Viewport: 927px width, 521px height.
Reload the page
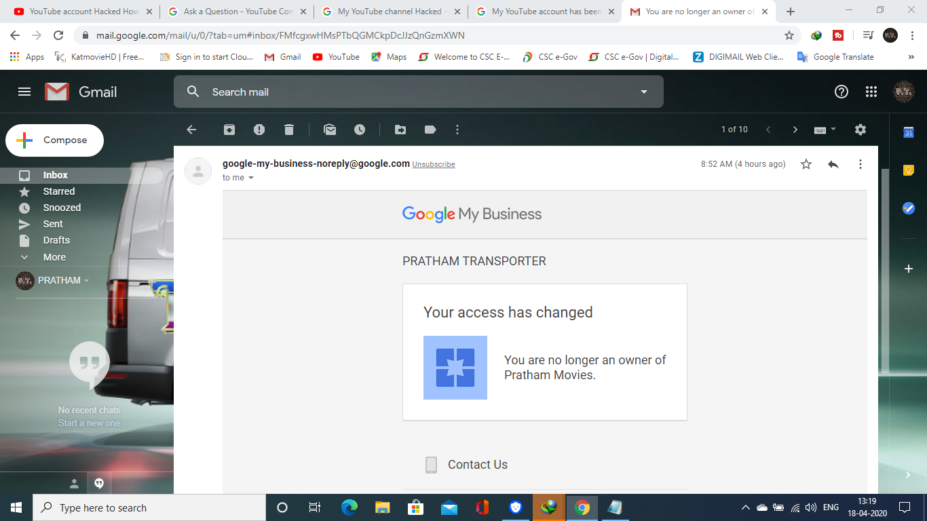(58, 35)
